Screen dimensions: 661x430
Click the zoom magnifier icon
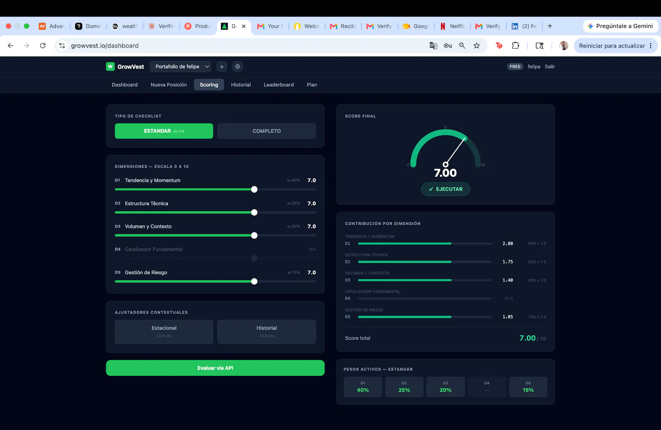point(462,46)
